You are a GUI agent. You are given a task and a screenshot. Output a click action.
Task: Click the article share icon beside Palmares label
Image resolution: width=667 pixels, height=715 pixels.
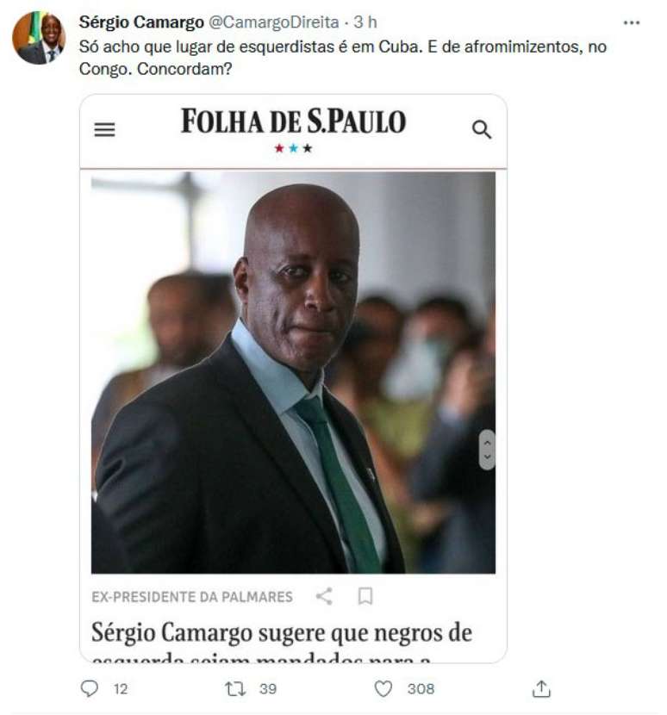pyautogui.click(x=324, y=596)
